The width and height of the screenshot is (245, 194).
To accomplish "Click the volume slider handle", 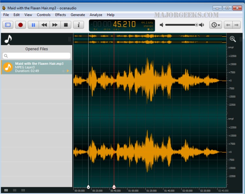I will click(x=197, y=25).
